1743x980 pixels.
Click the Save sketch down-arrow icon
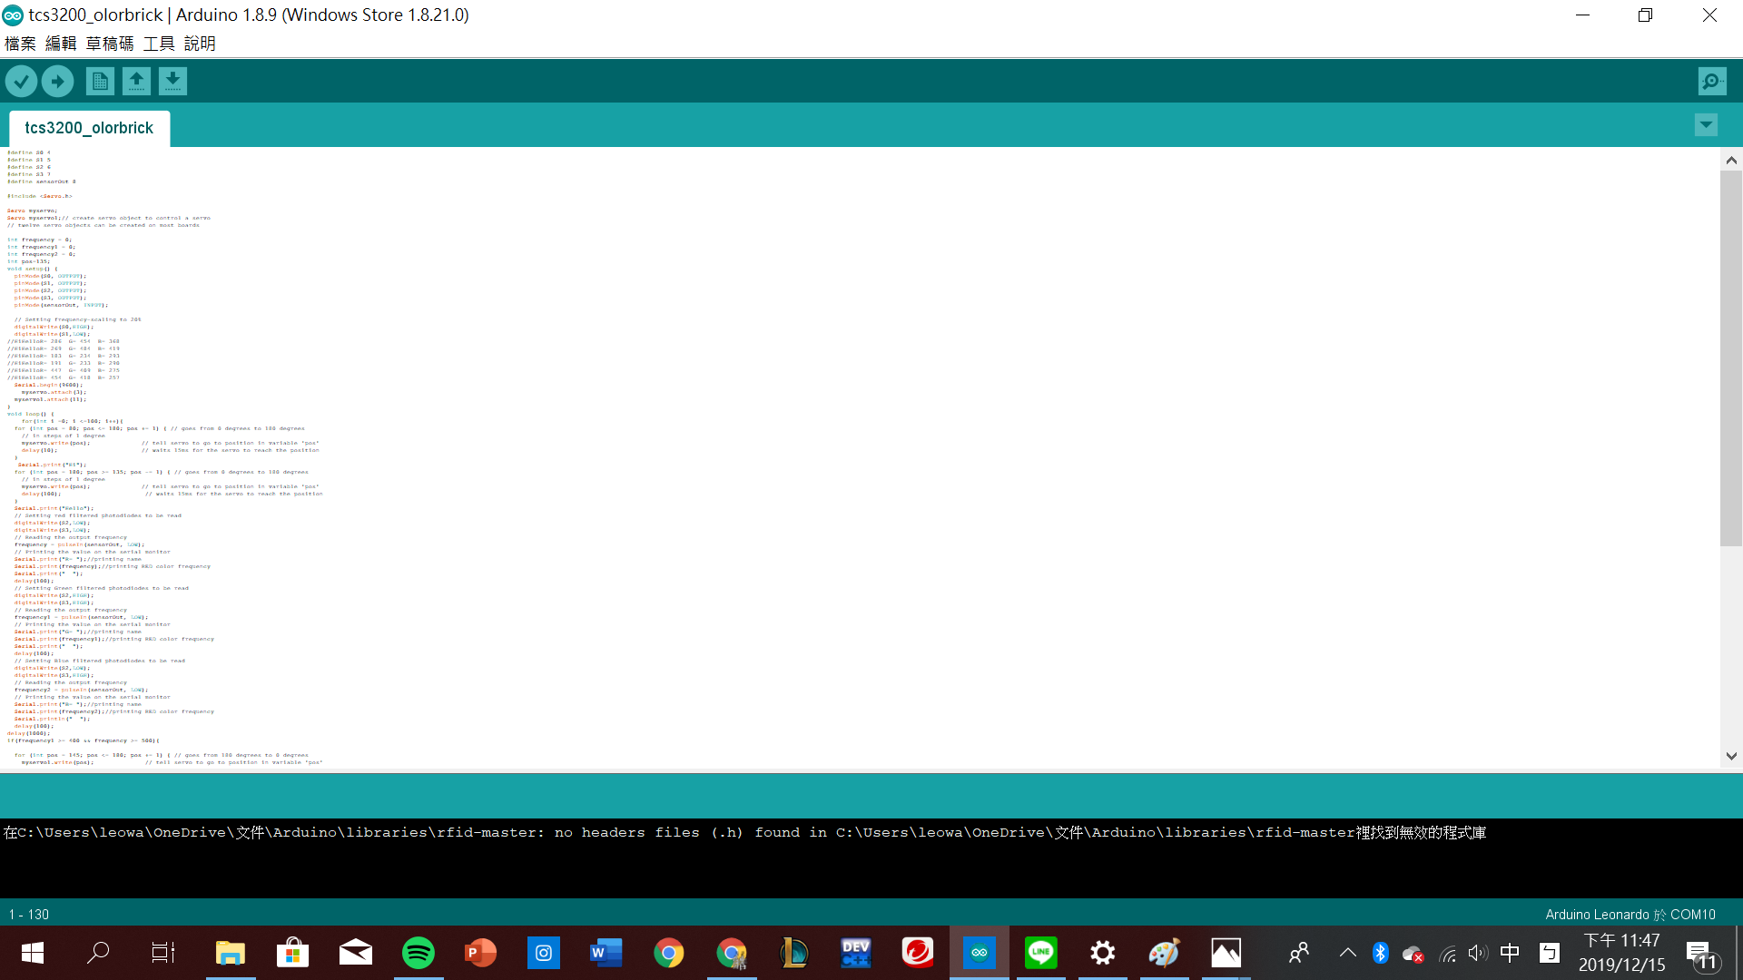172,82
